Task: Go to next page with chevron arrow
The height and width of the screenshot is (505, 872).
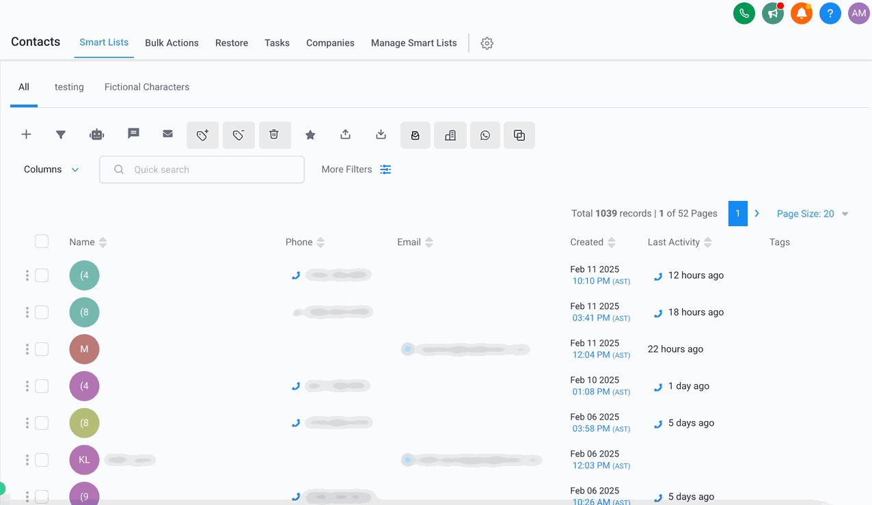Action: [x=757, y=213]
